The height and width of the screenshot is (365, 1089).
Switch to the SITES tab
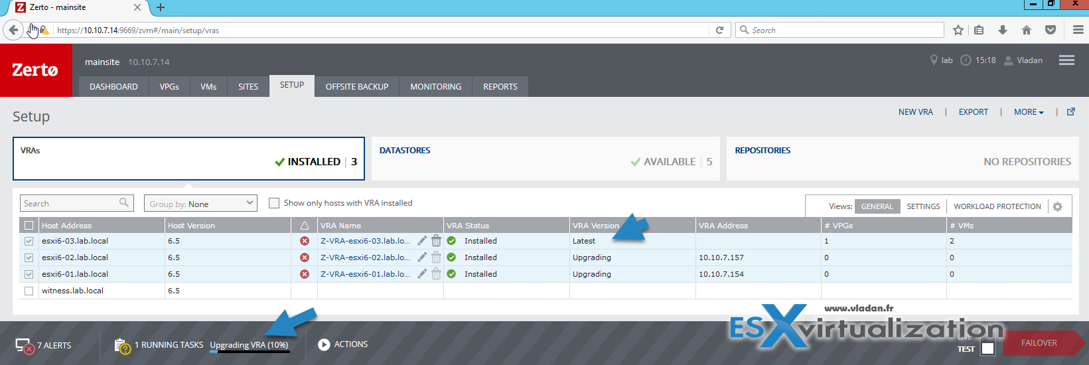coord(248,87)
